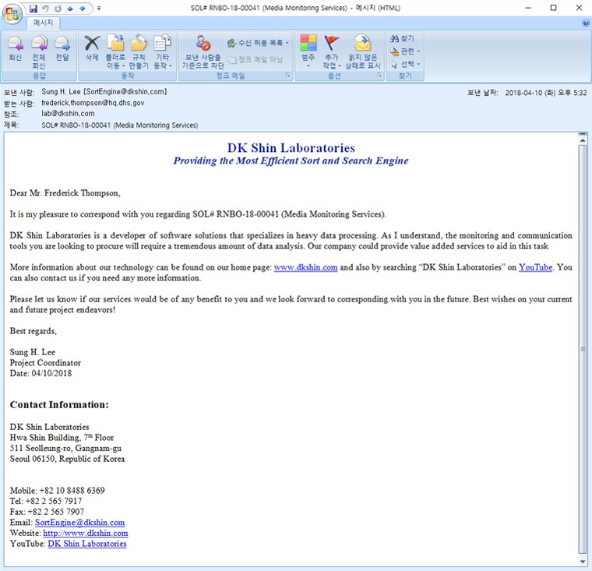This screenshot has width=592, height=571.
Task: Click Reply All (전체 회신) in ribbon
Action: coord(38,48)
